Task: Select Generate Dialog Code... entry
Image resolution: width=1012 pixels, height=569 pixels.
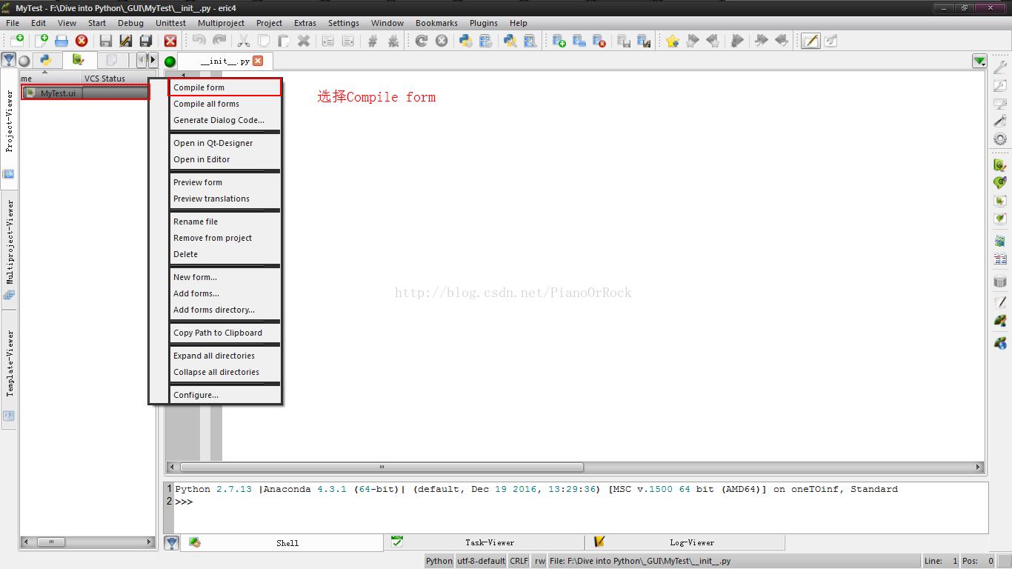Action: 225,120
